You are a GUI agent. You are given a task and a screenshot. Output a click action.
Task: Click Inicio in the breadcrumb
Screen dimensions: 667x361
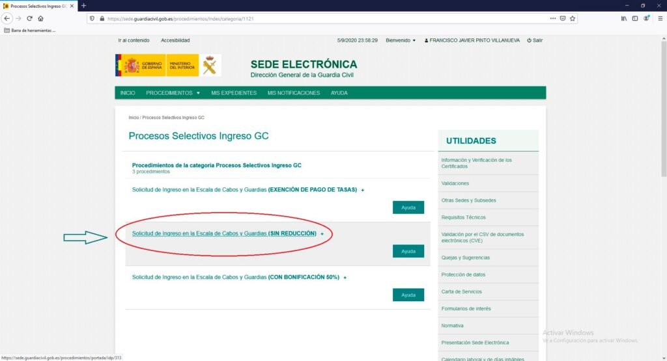[x=134, y=118]
